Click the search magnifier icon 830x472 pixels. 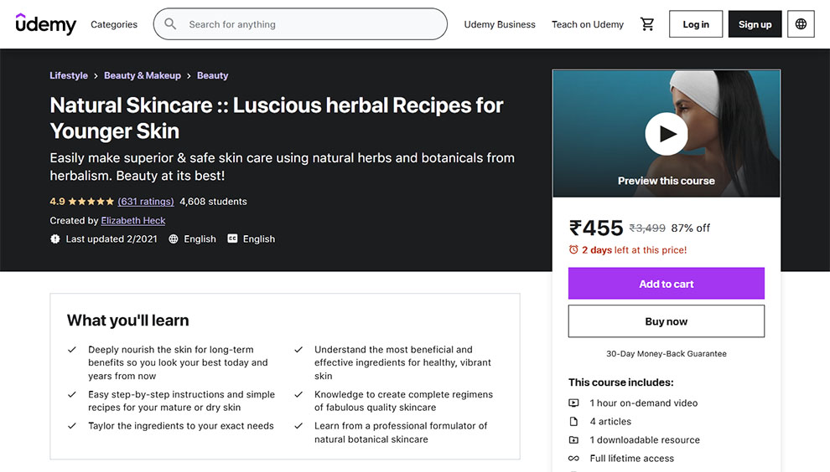coord(170,23)
